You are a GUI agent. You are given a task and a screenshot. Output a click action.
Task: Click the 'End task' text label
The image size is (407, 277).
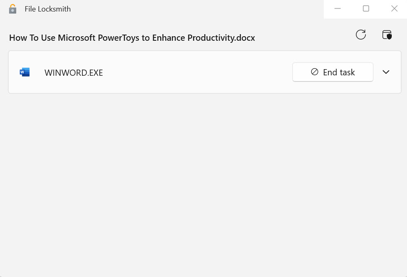[x=339, y=72]
